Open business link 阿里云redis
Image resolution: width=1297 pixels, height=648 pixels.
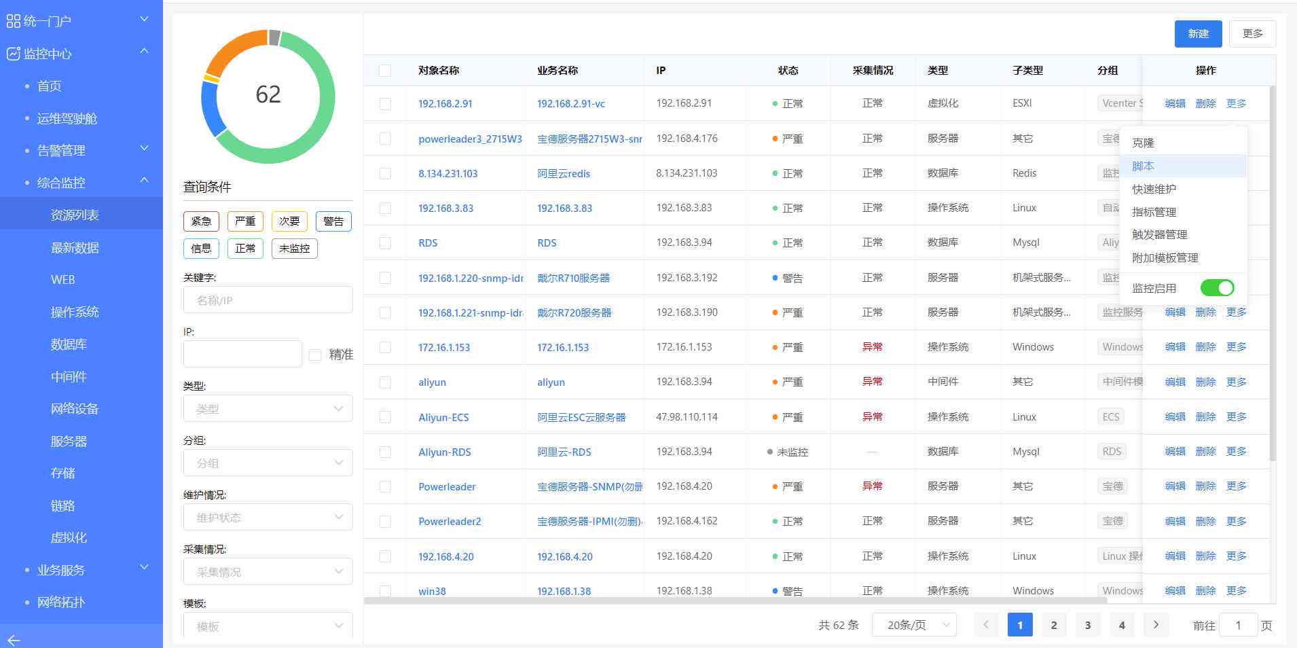point(564,173)
